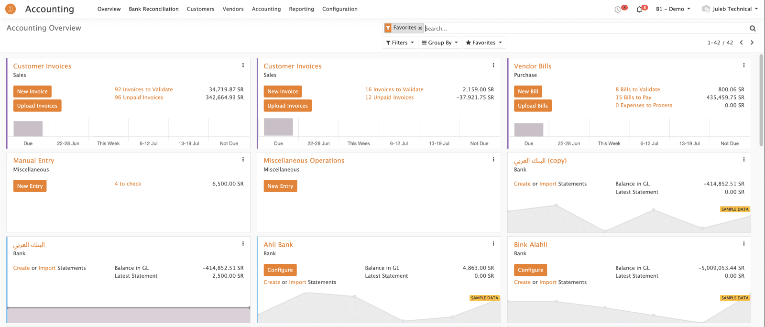Open the Reporting menu
This screenshot has height=327, width=765.
point(301,9)
